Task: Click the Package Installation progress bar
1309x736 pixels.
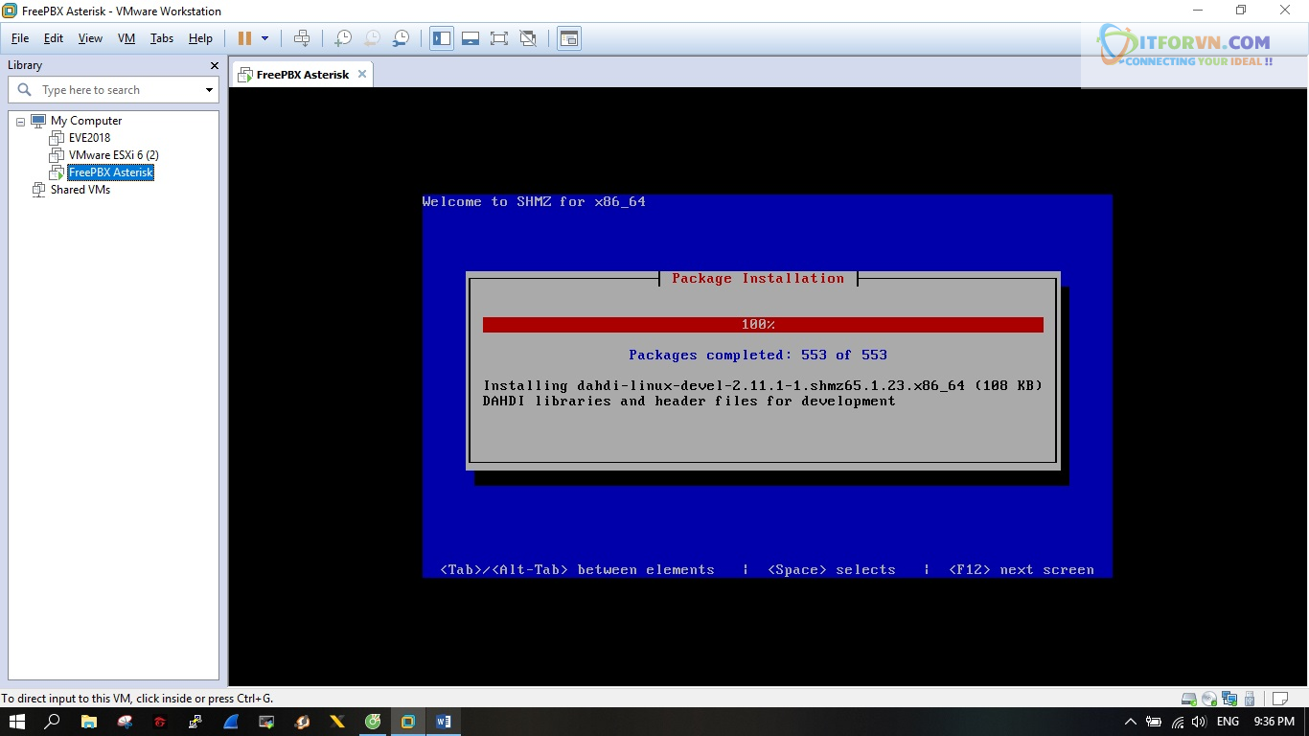Action: point(762,325)
